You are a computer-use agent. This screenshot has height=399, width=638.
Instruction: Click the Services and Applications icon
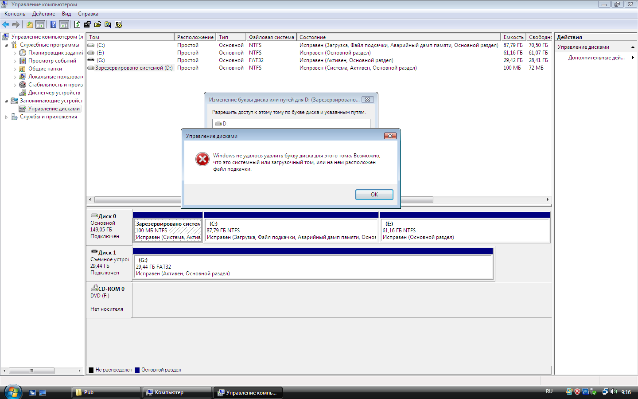coord(14,117)
